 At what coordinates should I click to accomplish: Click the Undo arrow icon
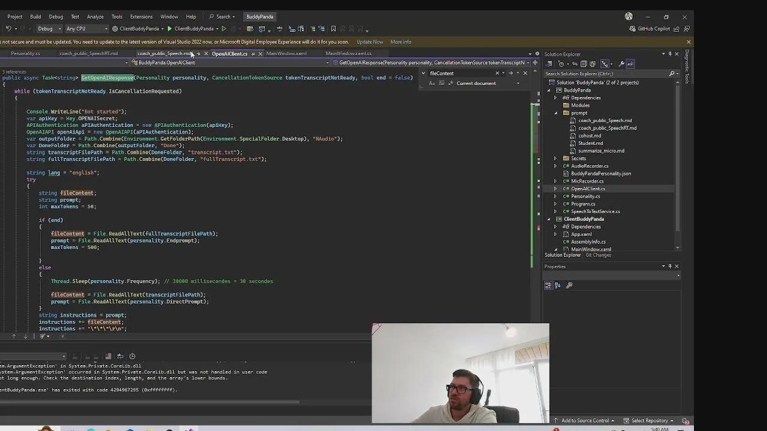8,29
